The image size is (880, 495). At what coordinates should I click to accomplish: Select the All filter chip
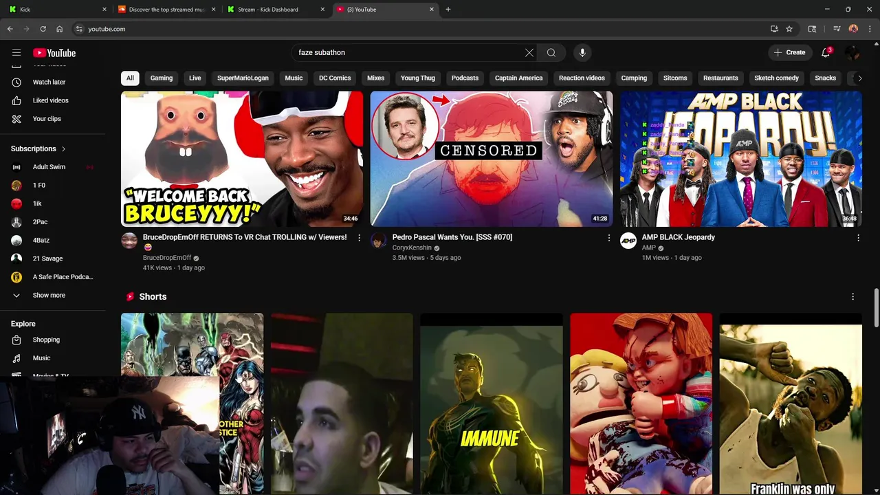pyautogui.click(x=130, y=78)
